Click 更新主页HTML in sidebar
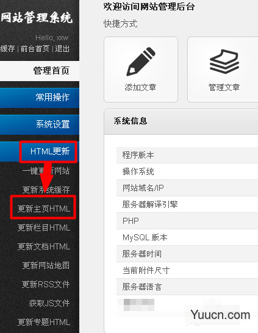258x333 pixels. click(x=43, y=209)
